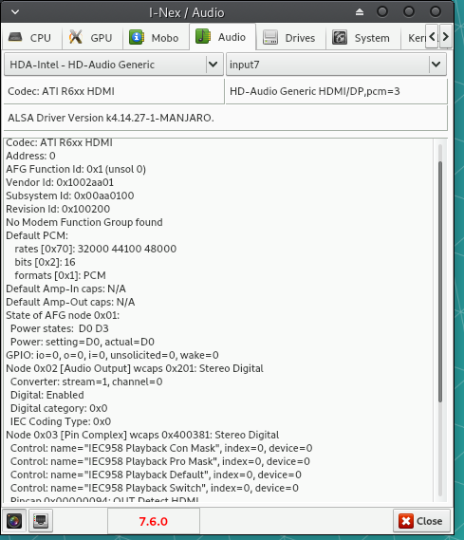This screenshot has width=464, height=540.
Task: Click 'Default Amp-Out caps: N/A' line
Action: 70,302
